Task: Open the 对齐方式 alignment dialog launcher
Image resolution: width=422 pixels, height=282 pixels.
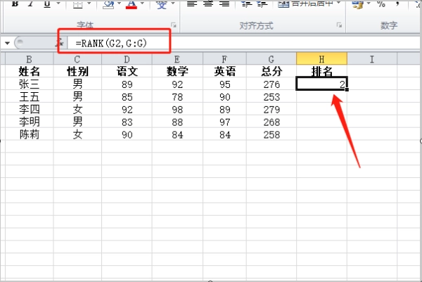Action: point(339,25)
